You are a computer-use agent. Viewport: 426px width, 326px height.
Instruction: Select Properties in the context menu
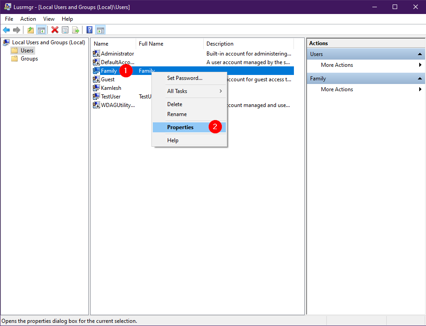tap(180, 127)
